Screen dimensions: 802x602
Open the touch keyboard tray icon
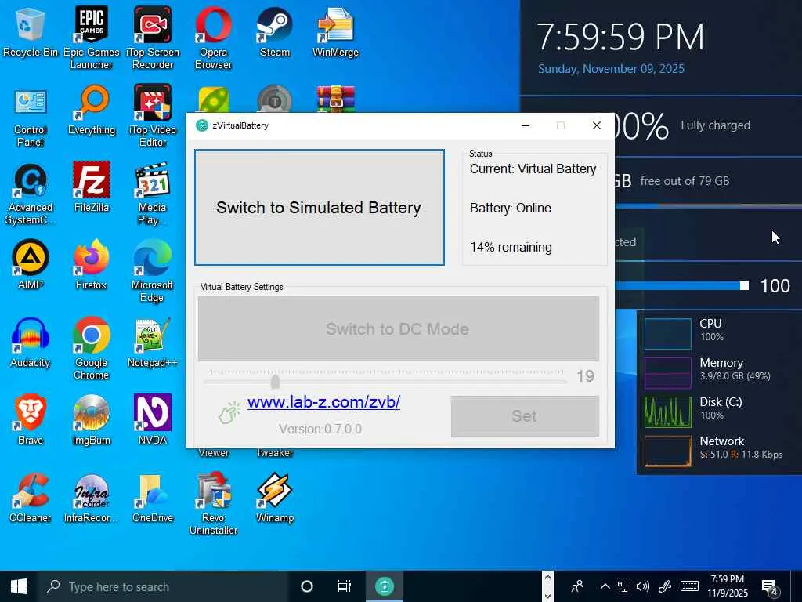pos(689,586)
